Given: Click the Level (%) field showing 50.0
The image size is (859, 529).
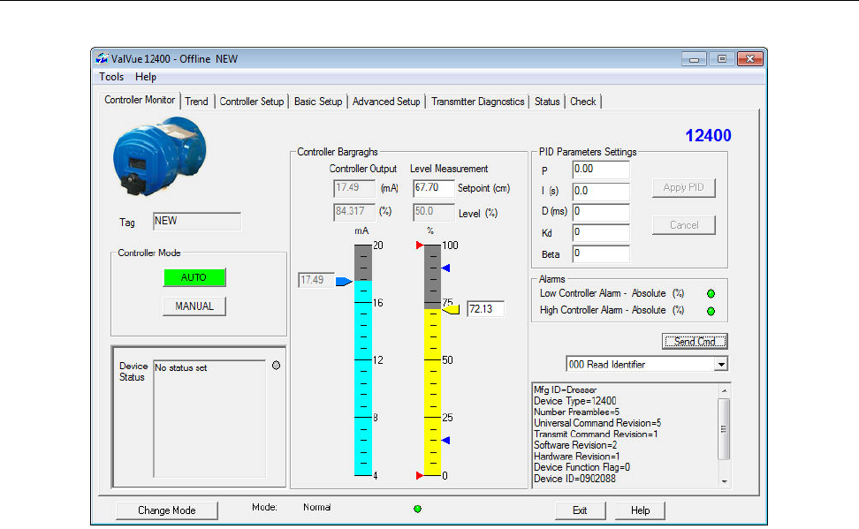Looking at the screenshot, I should [x=434, y=211].
